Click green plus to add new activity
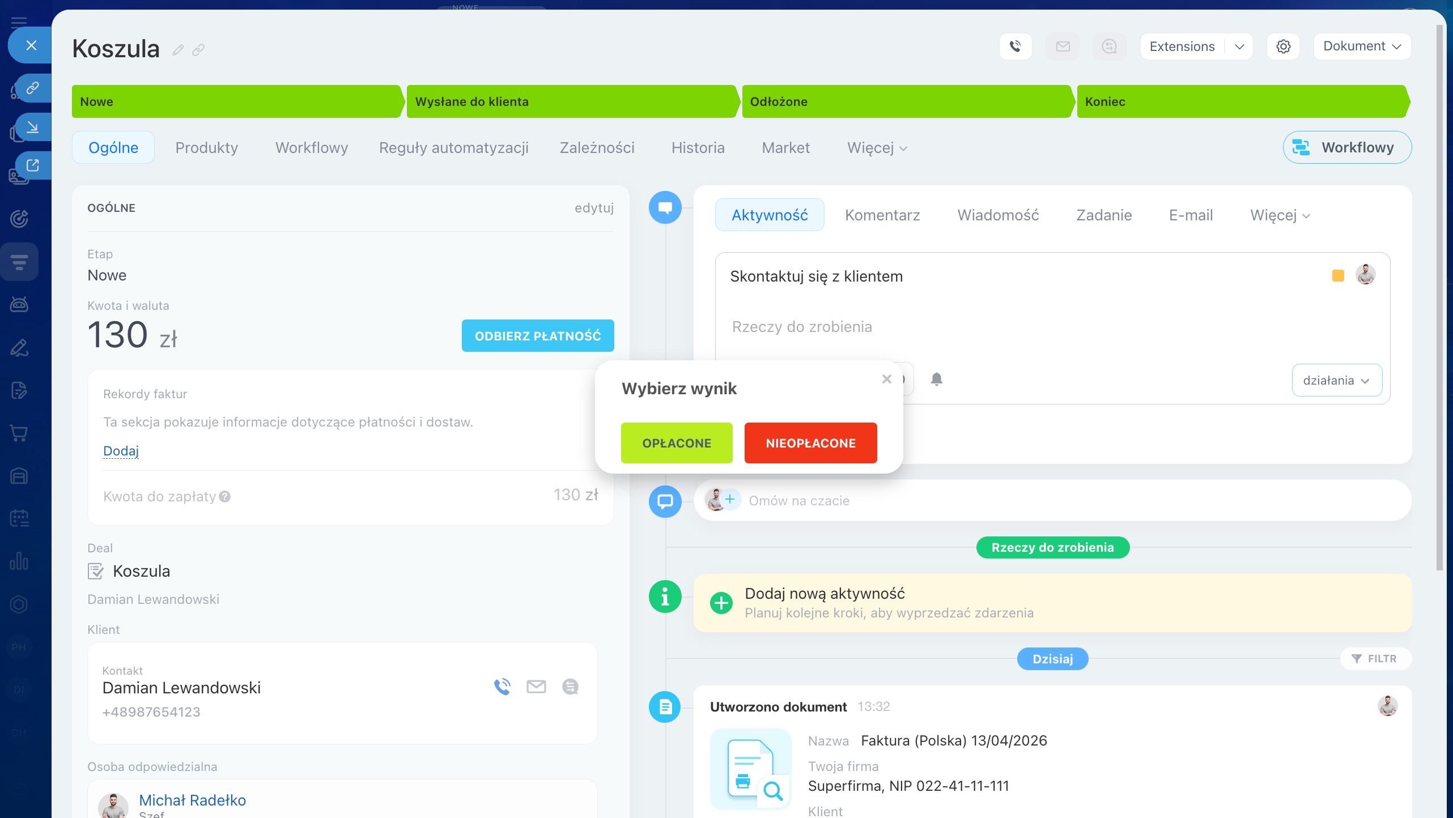Viewport: 1453px width, 818px height. click(721, 603)
